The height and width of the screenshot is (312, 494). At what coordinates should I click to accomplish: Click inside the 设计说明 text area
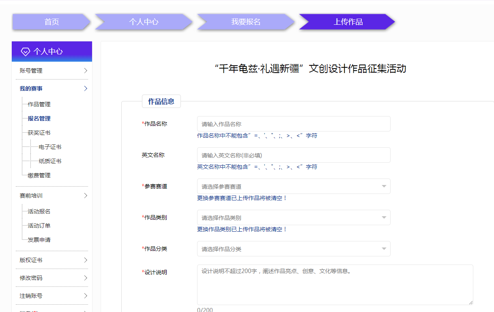tap(335, 284)
